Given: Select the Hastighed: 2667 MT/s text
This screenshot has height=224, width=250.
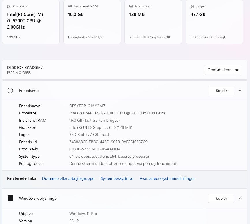Looking at the screenshot, I should point(85,37).
